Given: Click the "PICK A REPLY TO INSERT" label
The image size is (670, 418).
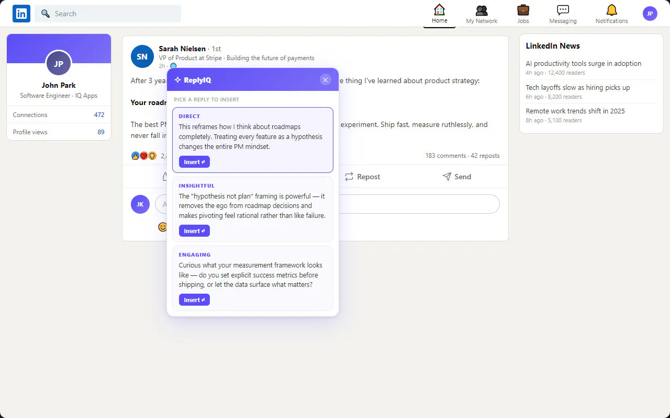Looking at the screenshot, I should click(207, 99).
